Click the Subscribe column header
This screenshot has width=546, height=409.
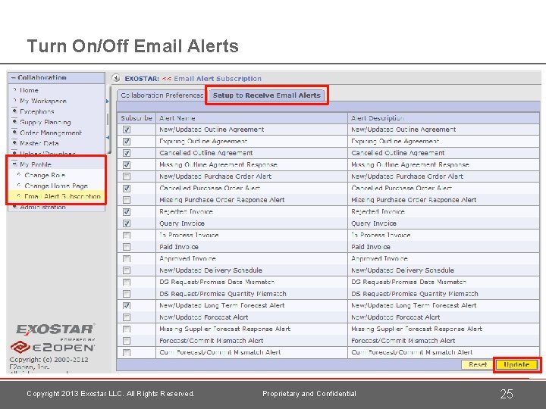click(x=136, y=118)
